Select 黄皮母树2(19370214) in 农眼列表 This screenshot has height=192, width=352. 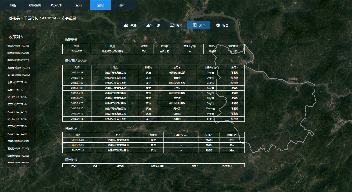(x=19, y=68)
